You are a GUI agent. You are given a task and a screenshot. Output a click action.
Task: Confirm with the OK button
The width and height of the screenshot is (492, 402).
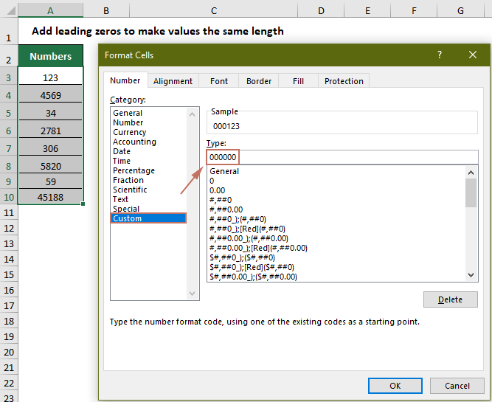click(x=395, y=385)
